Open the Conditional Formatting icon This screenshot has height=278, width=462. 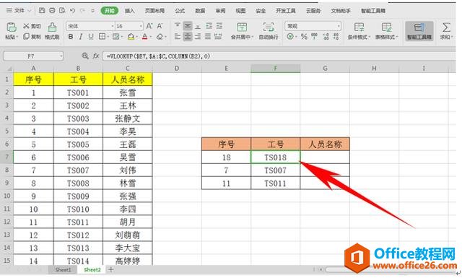(x=359, y=27)
